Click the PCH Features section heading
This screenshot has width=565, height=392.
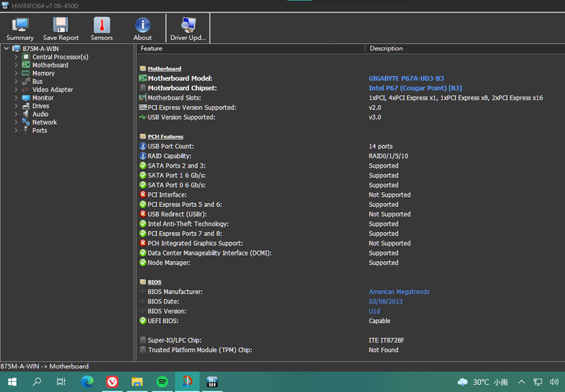point(166,136)
